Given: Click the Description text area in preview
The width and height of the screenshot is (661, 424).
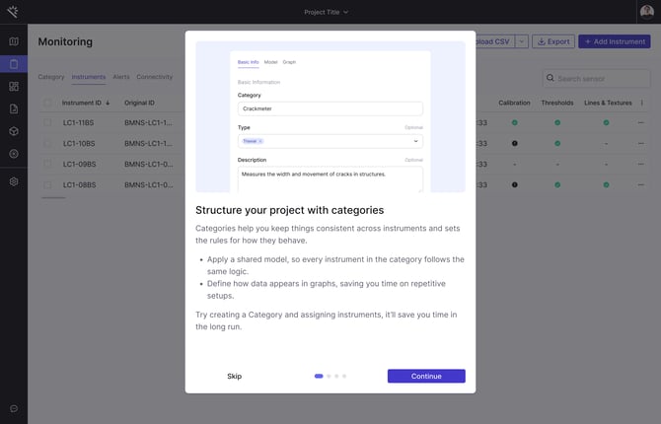Looking at the screenshot, I should pyautogui.click(x=330, y=179).
